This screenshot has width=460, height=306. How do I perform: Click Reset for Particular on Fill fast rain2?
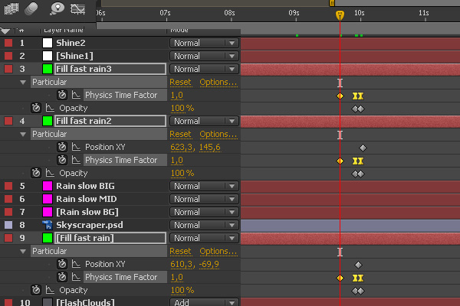coord(180,134)
